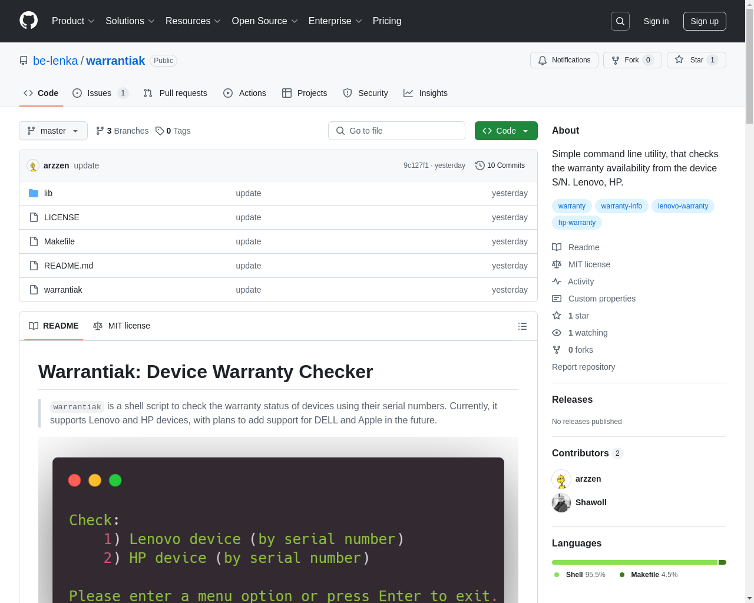Open the Releases heading link
Viewport: 754px width, 603px height.
(x=572, y=399)
